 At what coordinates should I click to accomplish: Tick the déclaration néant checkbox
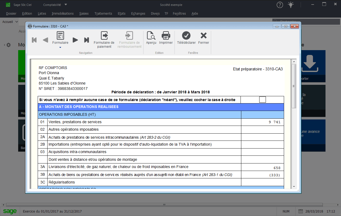(x=263, y=100)
